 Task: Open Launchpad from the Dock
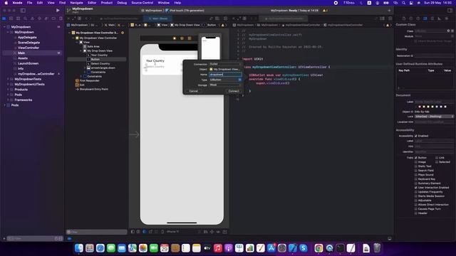click(x=90, y=248)
